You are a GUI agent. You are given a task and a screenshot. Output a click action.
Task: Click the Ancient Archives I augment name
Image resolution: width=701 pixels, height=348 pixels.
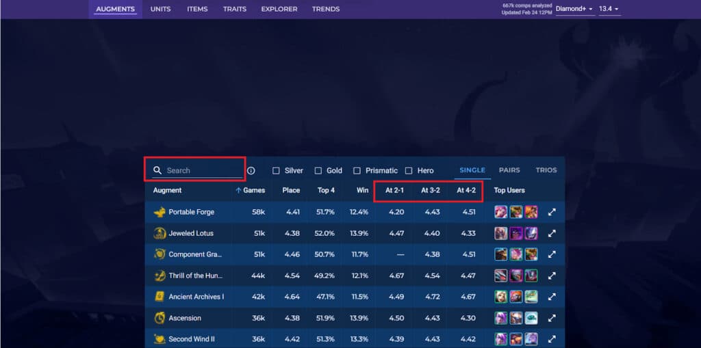point(196,297)
